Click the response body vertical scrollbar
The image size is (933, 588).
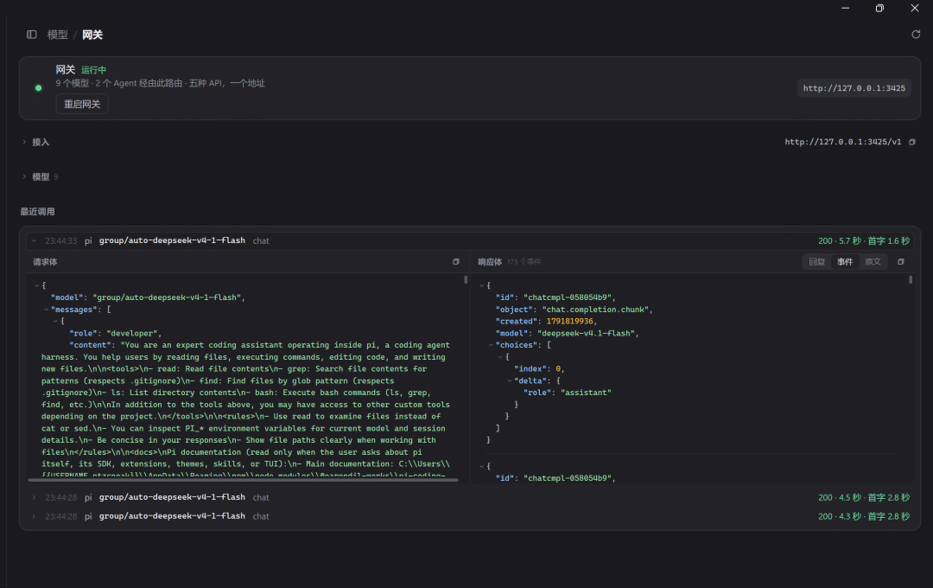coord(911,279)
